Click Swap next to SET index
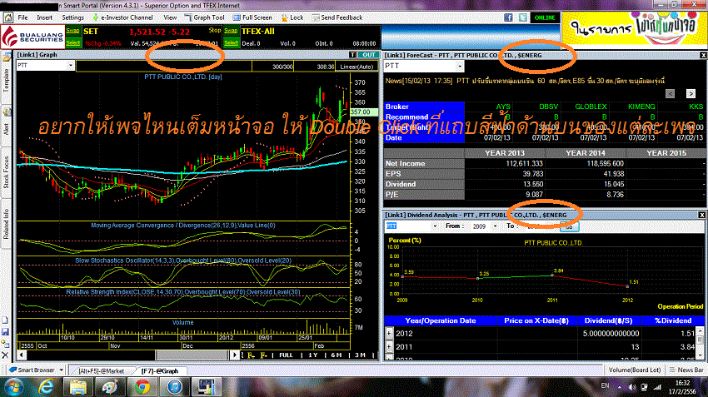708x397 pixels. (x=72, y=31)
